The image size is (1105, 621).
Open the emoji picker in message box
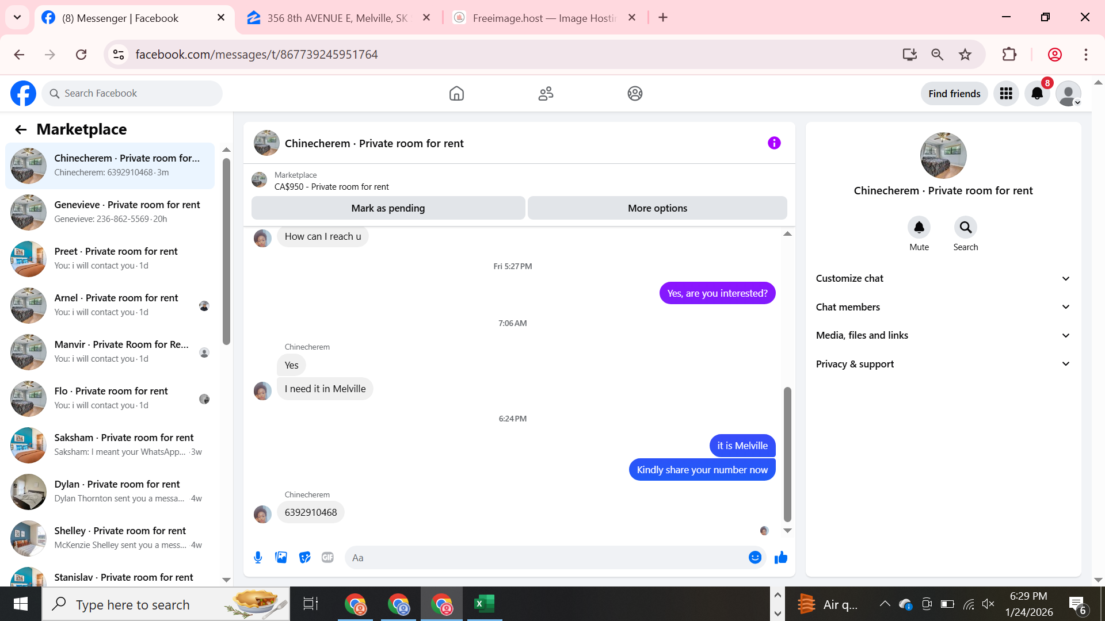tap(755, 557)
